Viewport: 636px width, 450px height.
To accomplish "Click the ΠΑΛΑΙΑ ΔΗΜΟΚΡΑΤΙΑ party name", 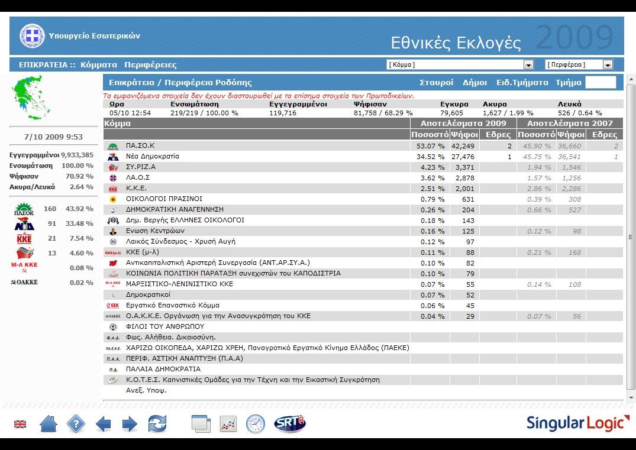I will click(163, 369).
